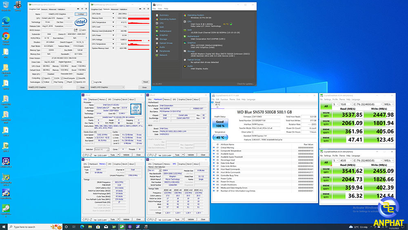This screenshot has height=230, width=408.
Task: Click Check for updates link in Speccy
Action: (245, 84)
